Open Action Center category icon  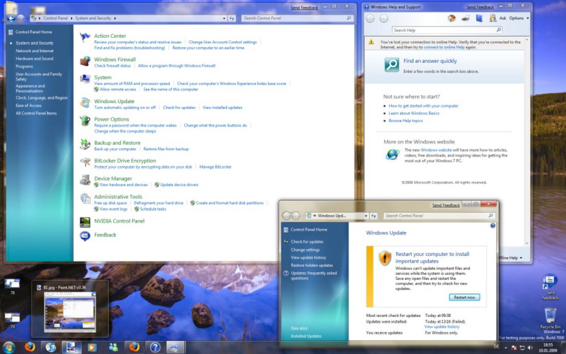(x=85, y=38)
